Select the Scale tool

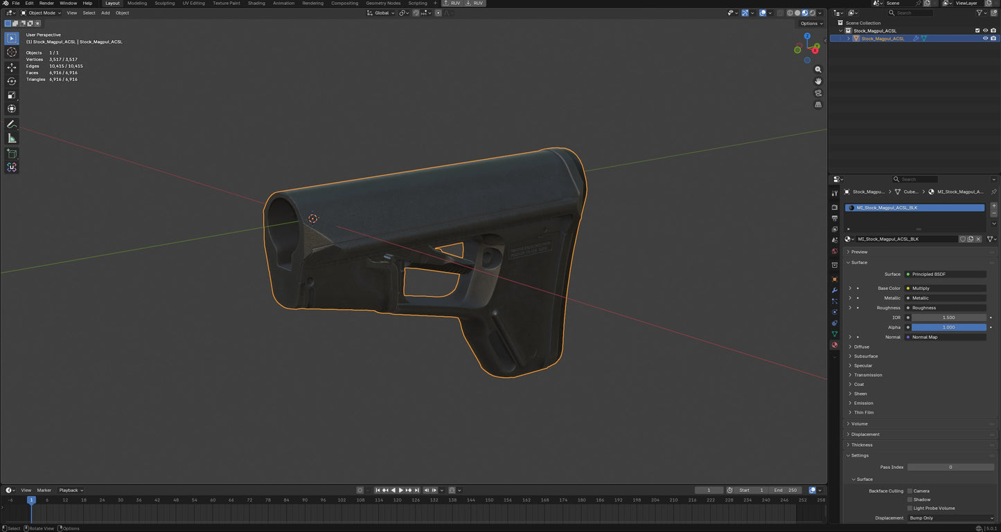tap(12, 95)
